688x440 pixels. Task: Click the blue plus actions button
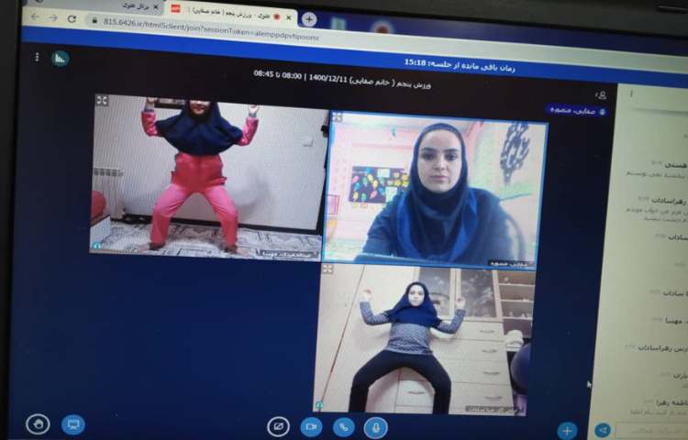[567, 430]
